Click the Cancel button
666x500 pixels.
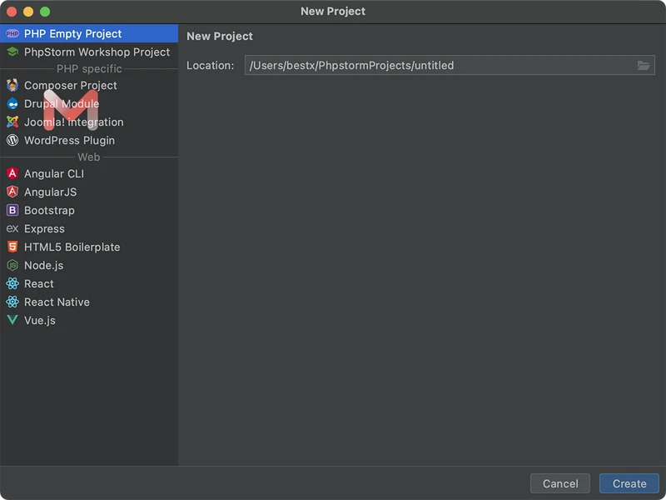click(x=559, y=483)
